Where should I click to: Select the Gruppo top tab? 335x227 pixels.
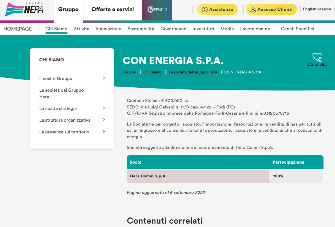pos(68,10)
